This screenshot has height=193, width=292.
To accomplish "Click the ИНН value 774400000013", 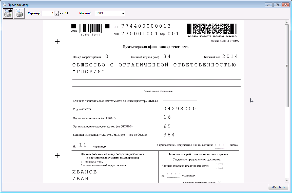I will [x=146, y=26].
